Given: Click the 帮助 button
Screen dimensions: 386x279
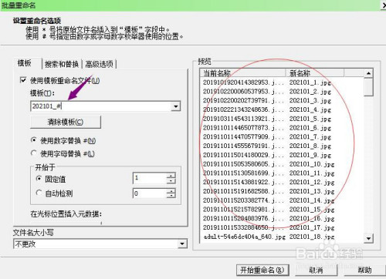Looking at the screenshot, I should [365, 270].
